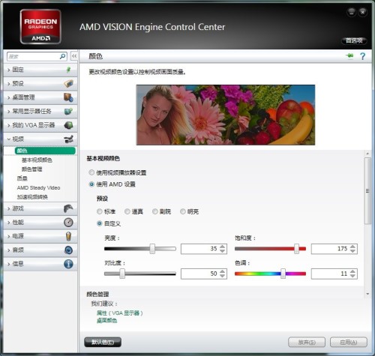Image resolution: width=375 pixels, height=356 pixels.
Task: Open the 桌面颜色 link
Action: coord(106,321)
